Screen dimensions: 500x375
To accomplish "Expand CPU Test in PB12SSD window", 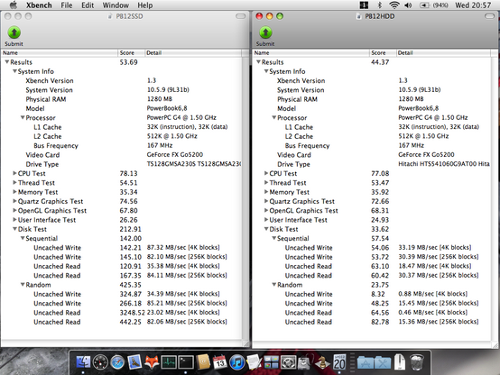I will pyautogui.click(x=14, y=173).
